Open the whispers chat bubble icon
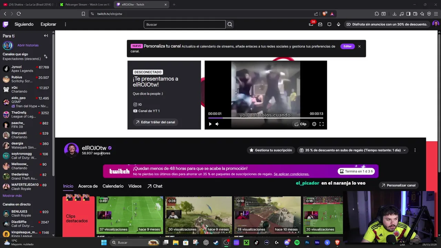 point(329,24)
